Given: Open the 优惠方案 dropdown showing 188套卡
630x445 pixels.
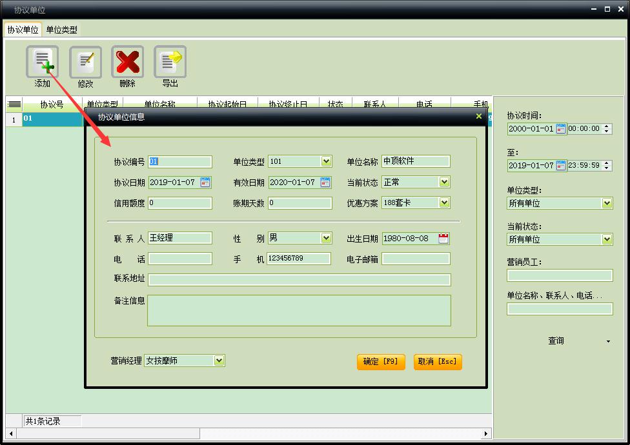Looking at the screenshot, I should pos(444,203).
